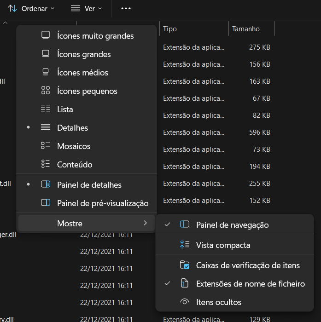Click the Ícones grandes icon

(x=46, y=54)
